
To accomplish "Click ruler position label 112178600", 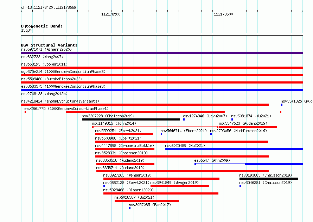I will pos(223,14).
